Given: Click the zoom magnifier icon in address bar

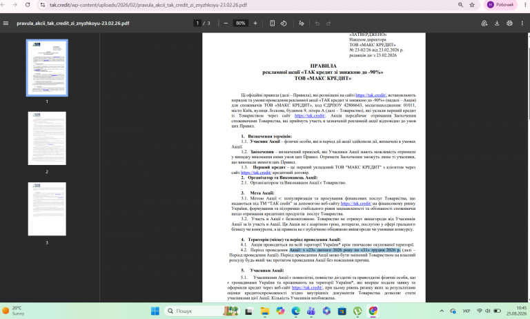Looking at the screenshot, I should pos(460,5).
